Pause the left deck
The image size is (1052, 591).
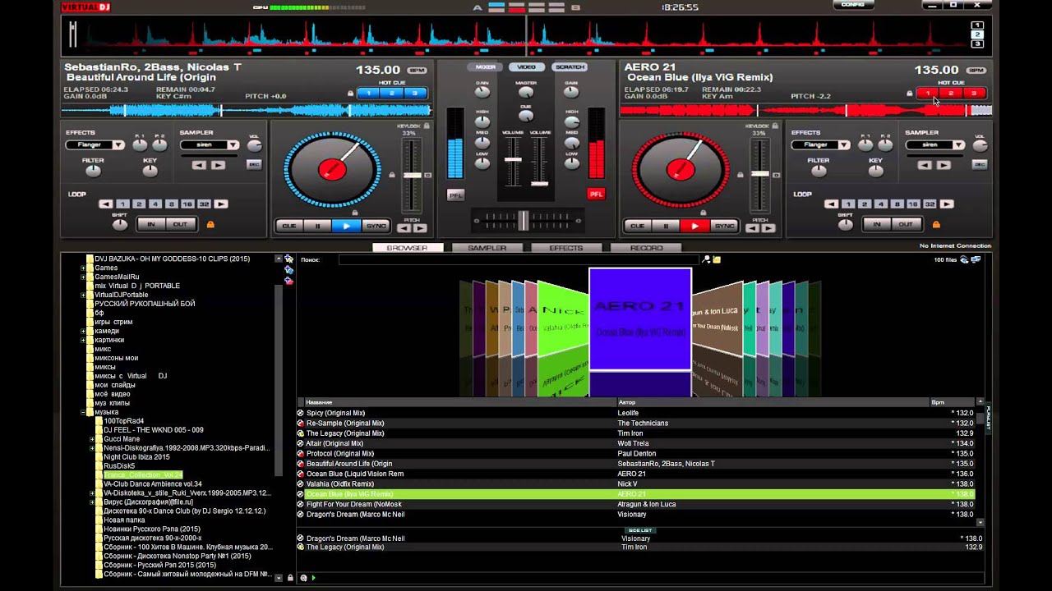pyautogui.click(x=318, y=226)
